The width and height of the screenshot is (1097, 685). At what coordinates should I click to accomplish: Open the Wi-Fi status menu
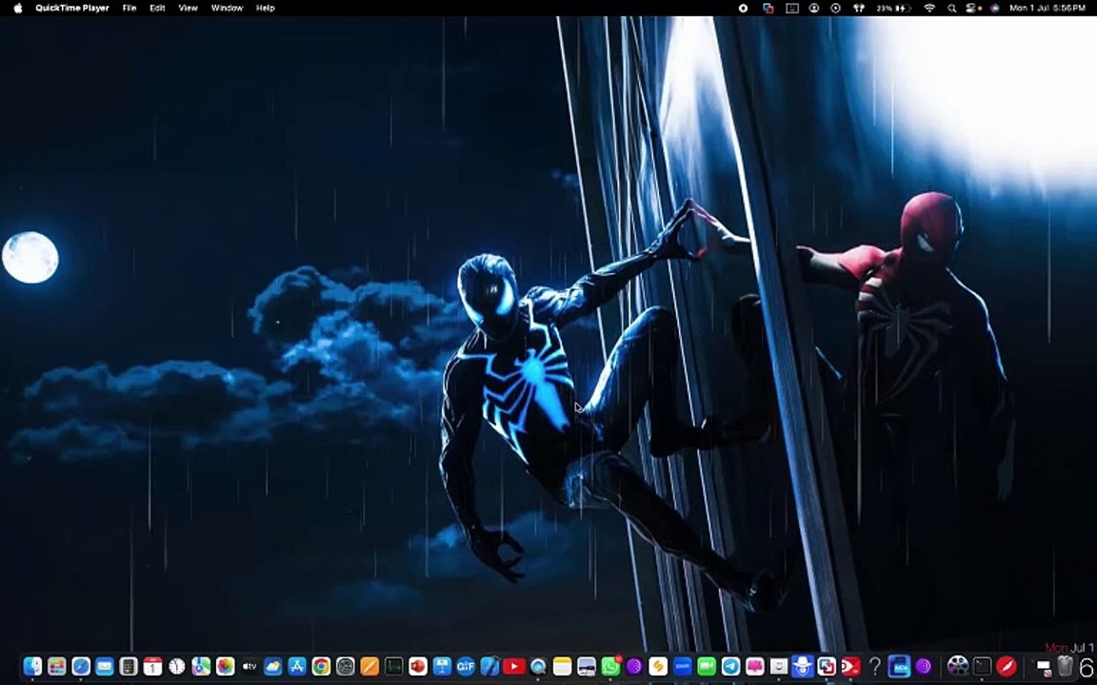929,9
